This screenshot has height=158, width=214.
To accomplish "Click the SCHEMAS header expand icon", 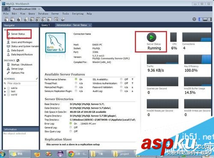I will click(x=37, y=79).
